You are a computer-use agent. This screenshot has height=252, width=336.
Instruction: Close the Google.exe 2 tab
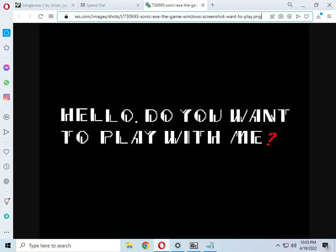tap(73, 5)
